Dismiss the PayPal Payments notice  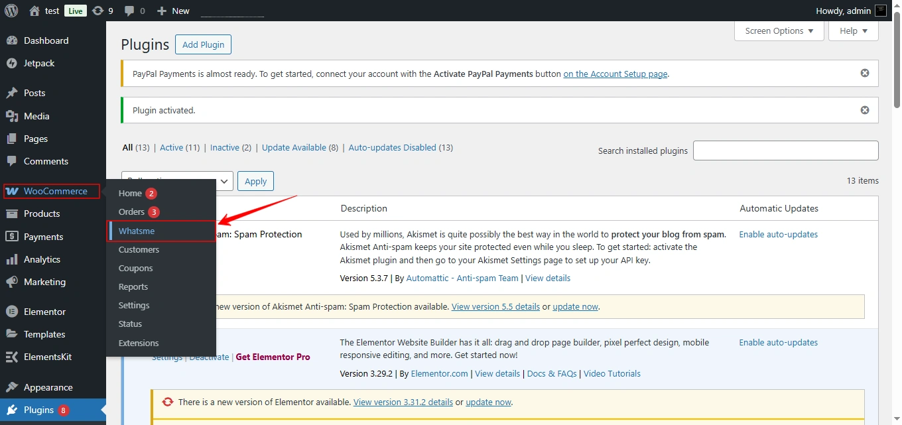click(864, 73)
